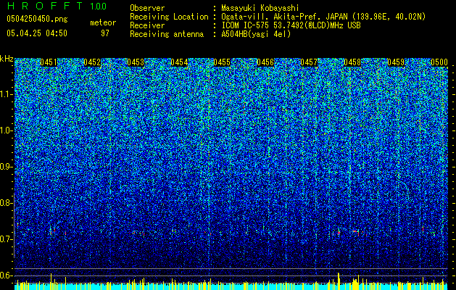Click the Receiving antenna field label
Screen dimensions: 456x290
(167, 34)
